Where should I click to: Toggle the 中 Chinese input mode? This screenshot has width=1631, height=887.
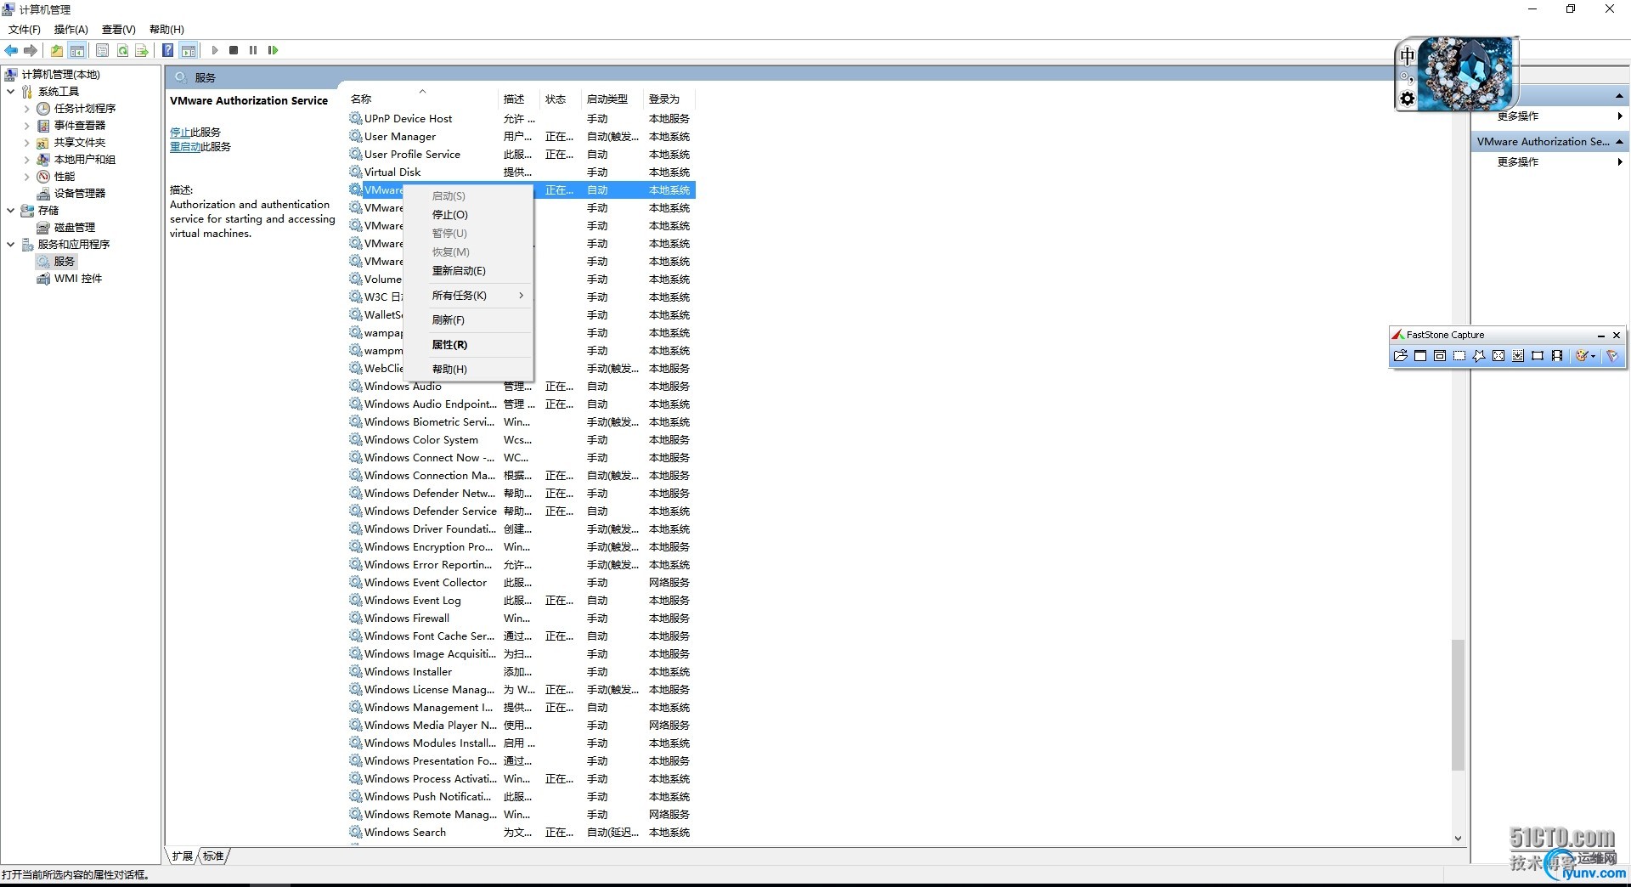click(x=1408, y=56)
